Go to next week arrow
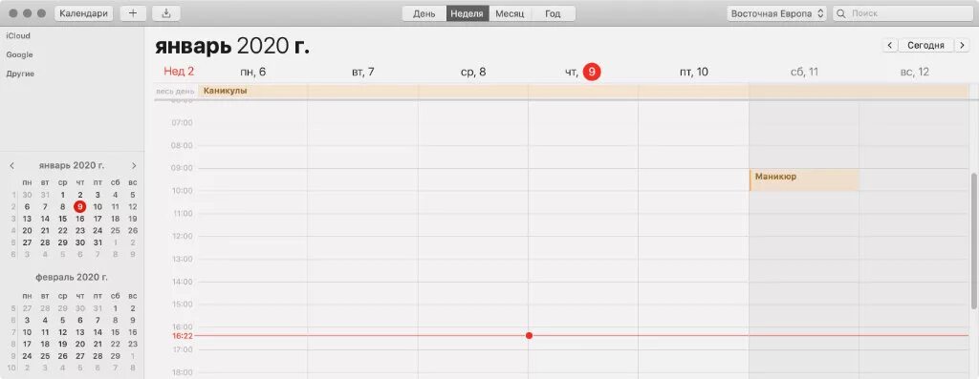Screen dimensions: 979x379 pos(962,46)
